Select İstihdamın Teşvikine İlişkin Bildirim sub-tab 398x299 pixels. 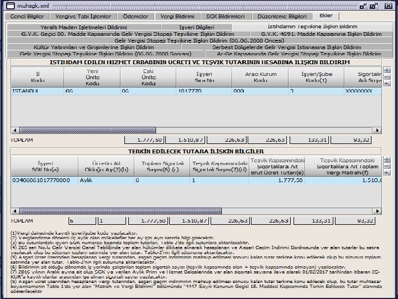tap(312, 27)
